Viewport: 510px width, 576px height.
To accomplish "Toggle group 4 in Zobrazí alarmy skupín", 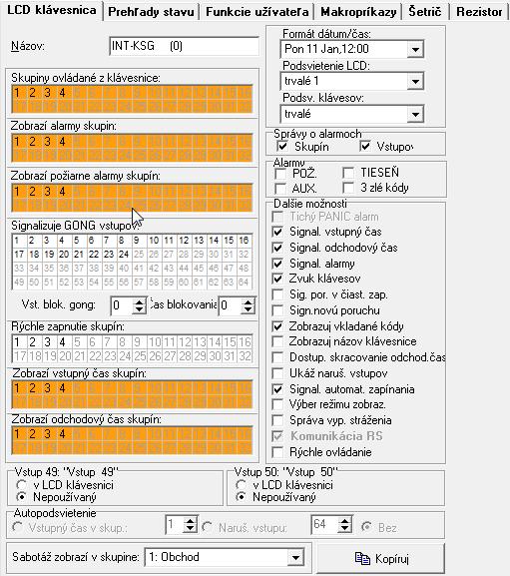I will tap(63, 142).
